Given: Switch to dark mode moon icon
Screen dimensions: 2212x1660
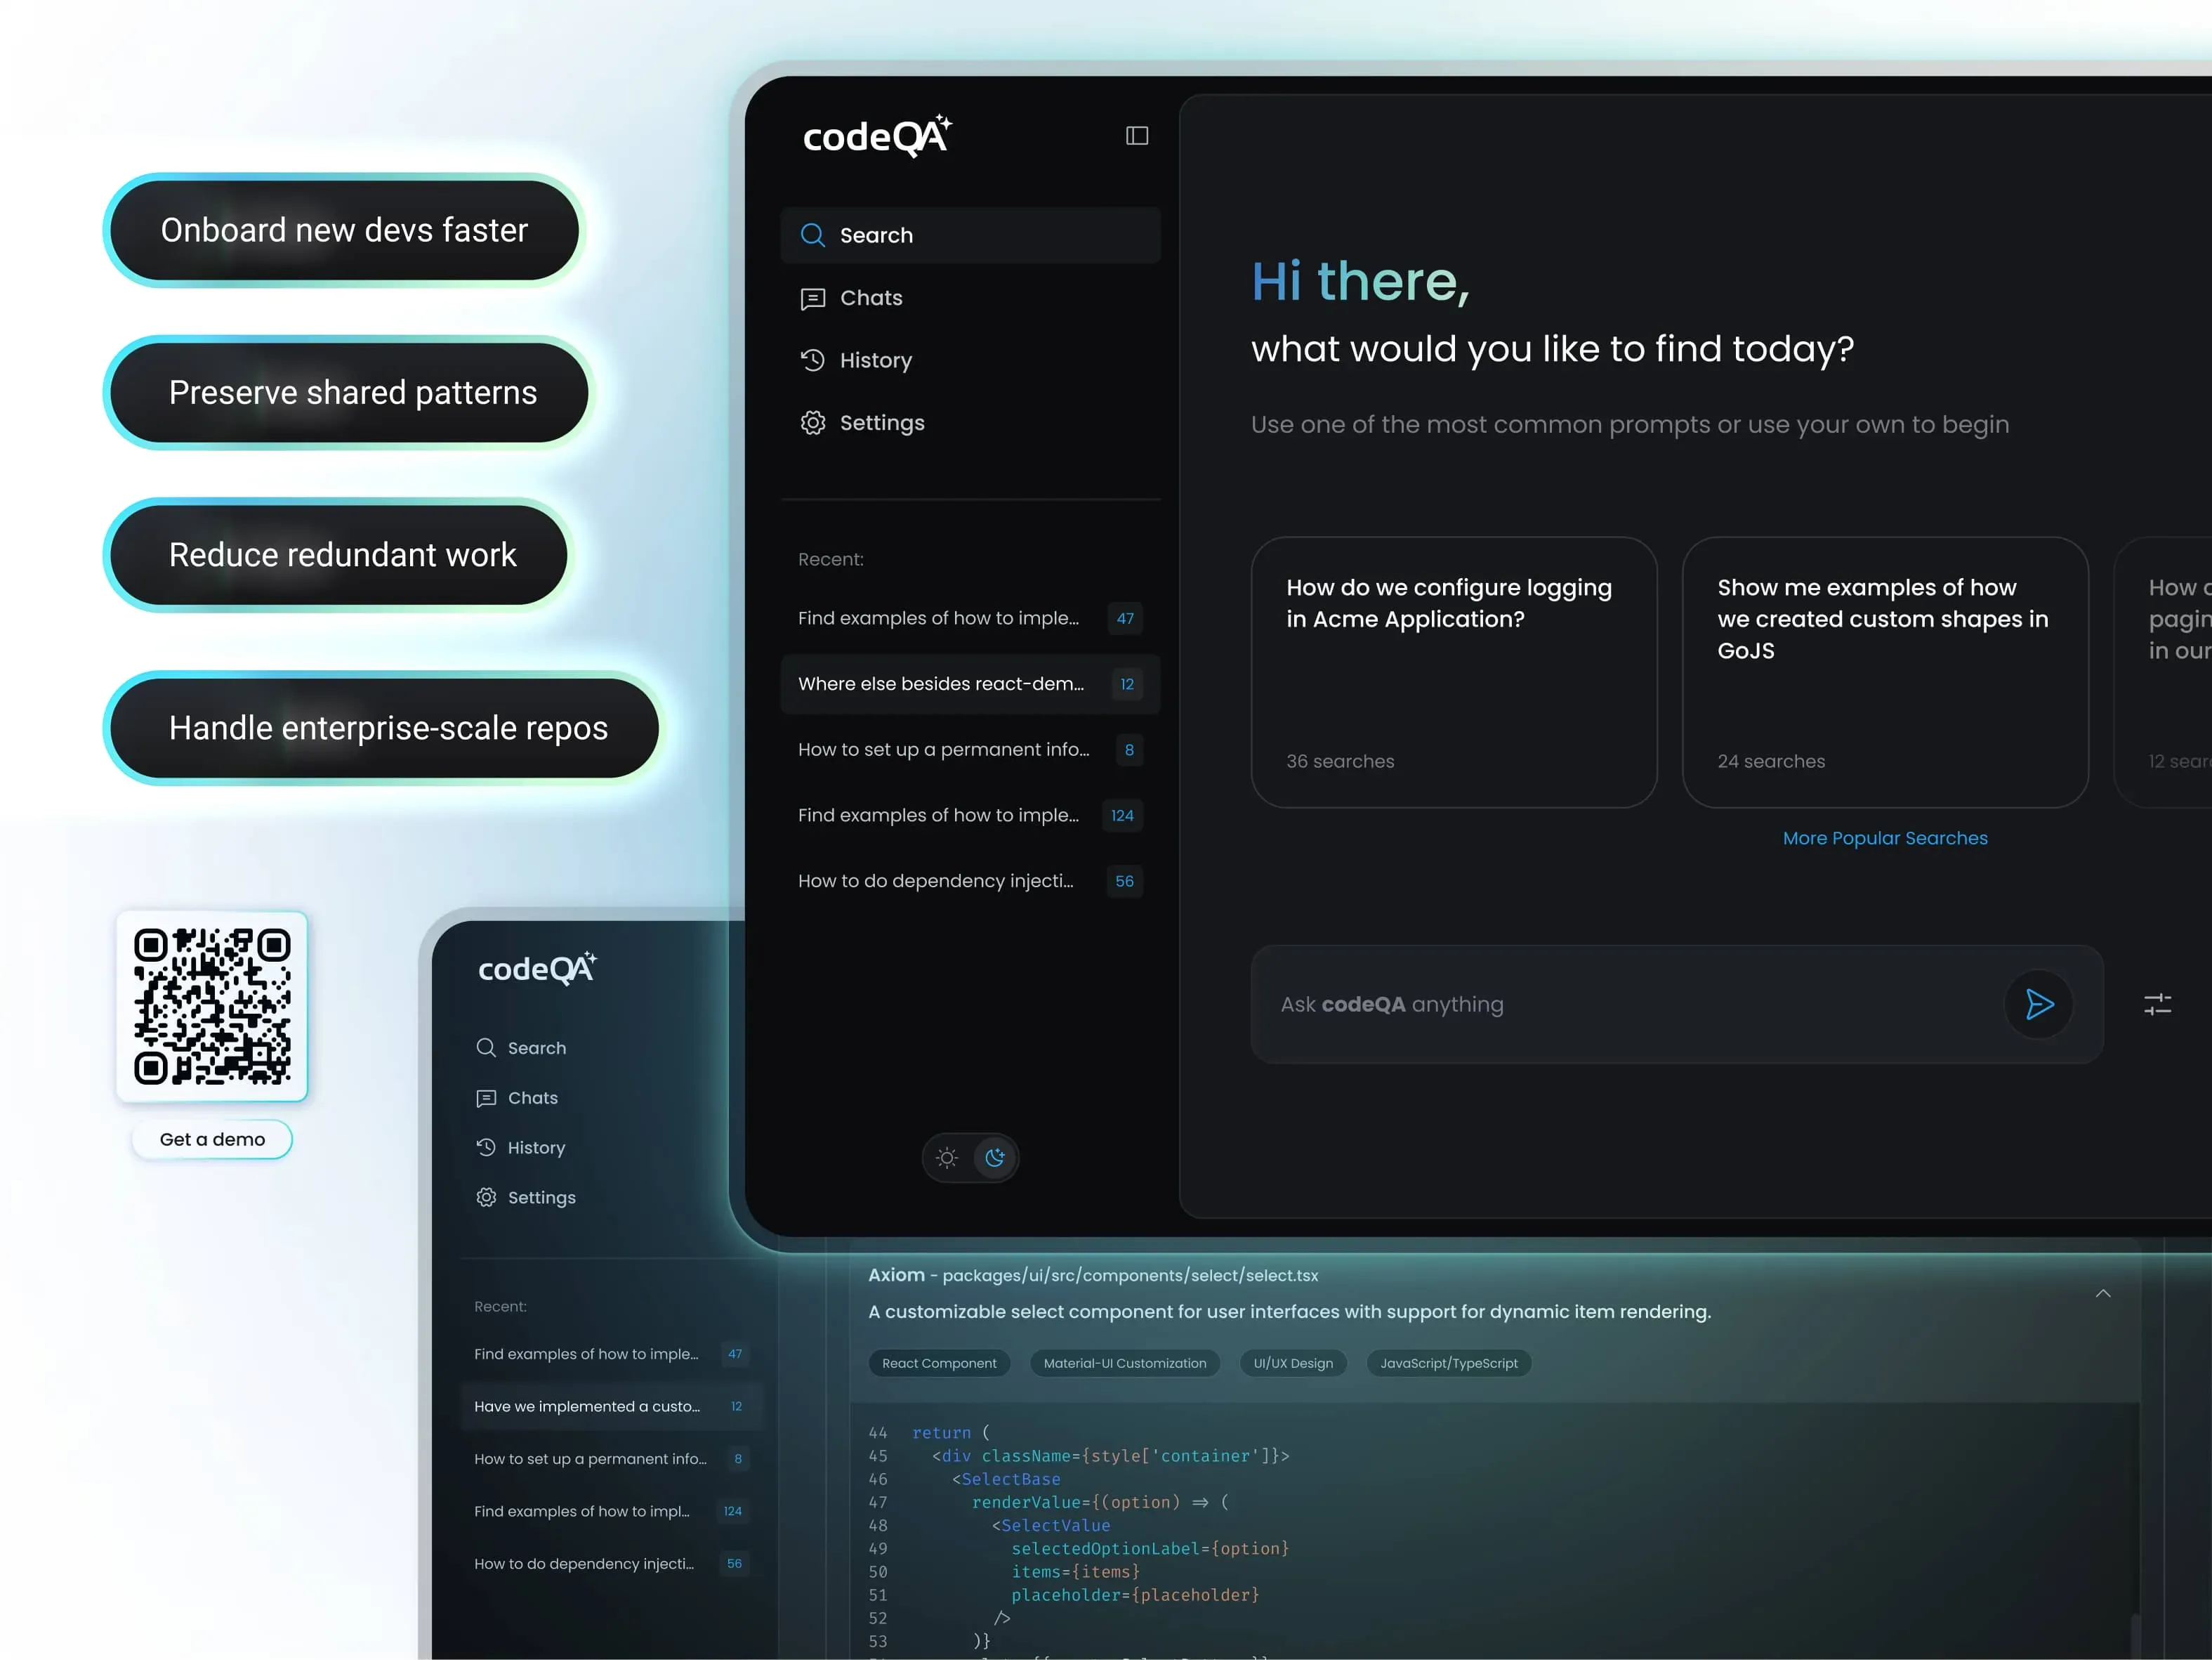Looking at the screenshot, I should (995, 1158).
